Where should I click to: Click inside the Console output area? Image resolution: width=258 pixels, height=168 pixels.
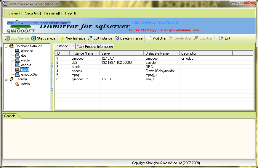pos(129,139)
